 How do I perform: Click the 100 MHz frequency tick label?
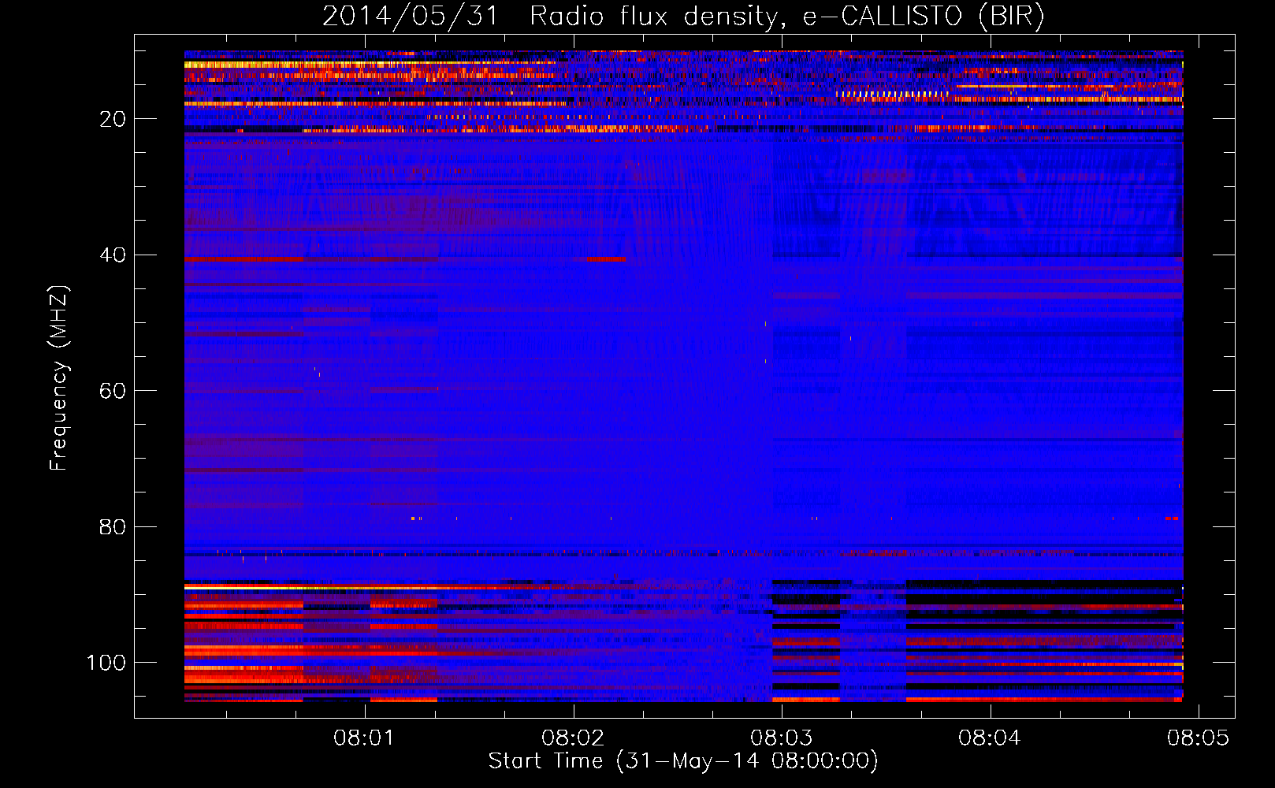(106, 663)
